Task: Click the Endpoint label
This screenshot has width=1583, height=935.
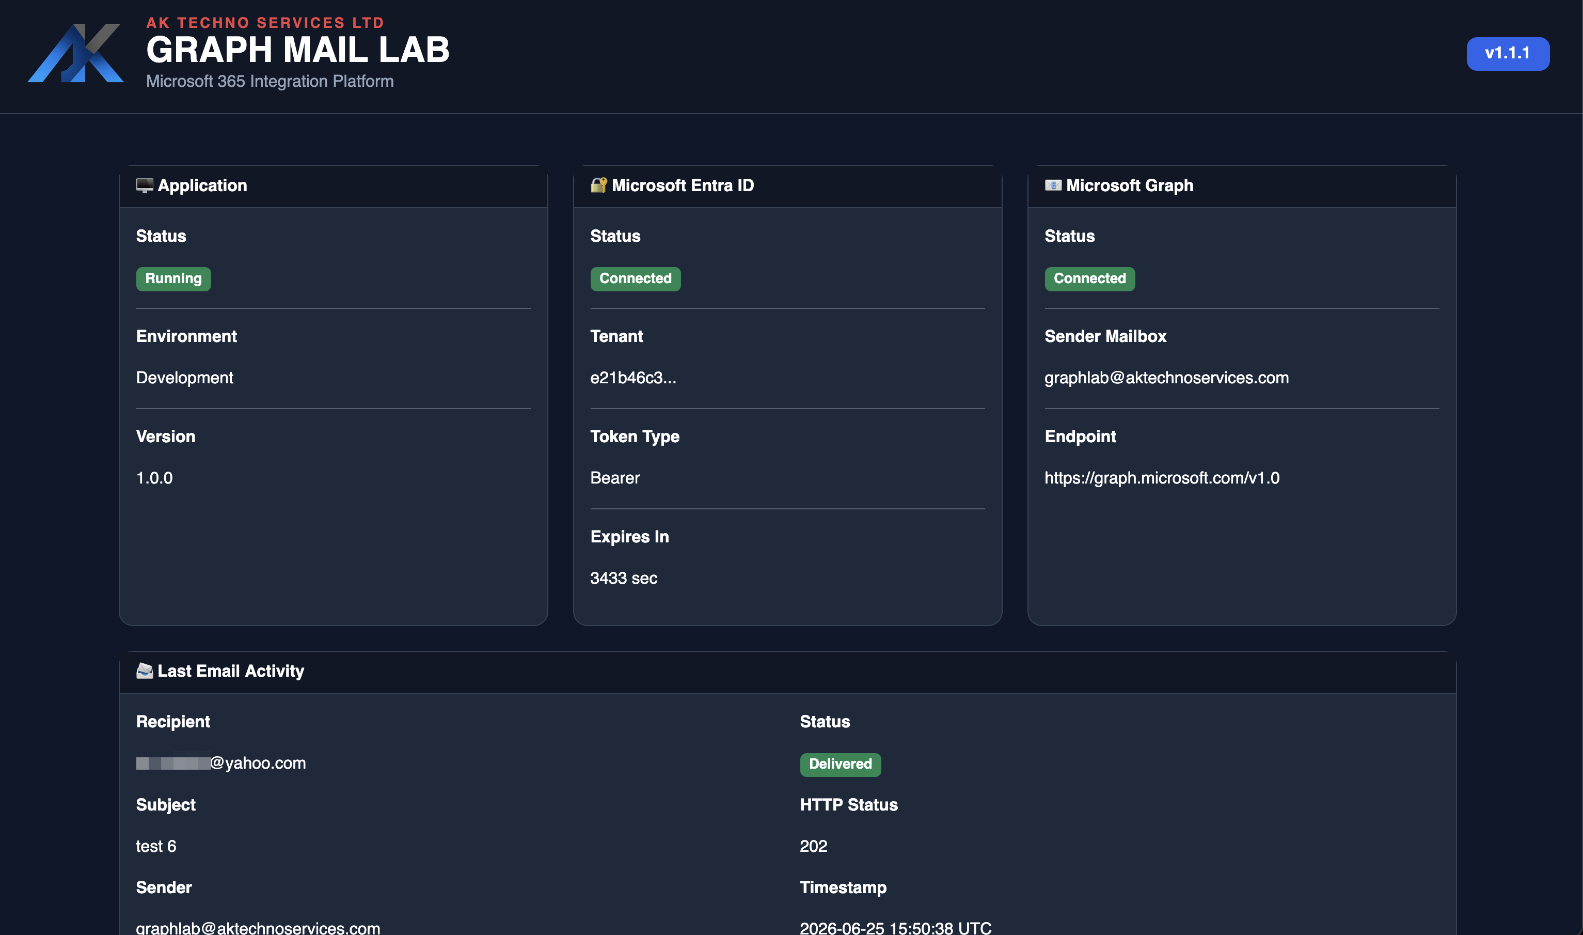Action: (1080, 437)
